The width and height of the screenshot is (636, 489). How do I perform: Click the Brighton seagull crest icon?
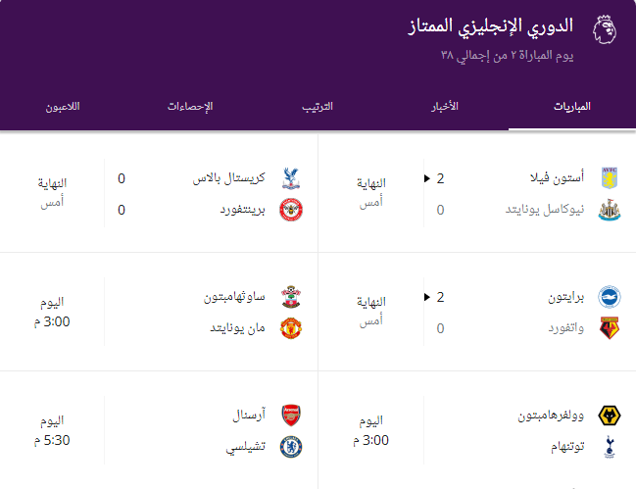coord(610,297)
